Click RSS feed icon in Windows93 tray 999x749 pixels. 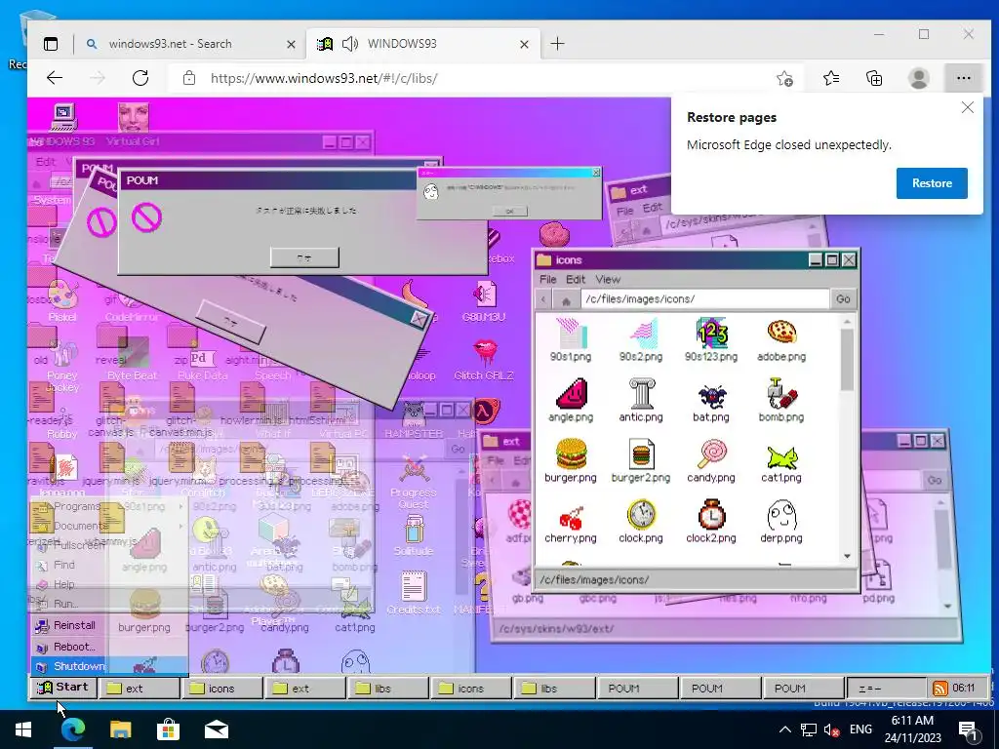(x=939, y=688)
